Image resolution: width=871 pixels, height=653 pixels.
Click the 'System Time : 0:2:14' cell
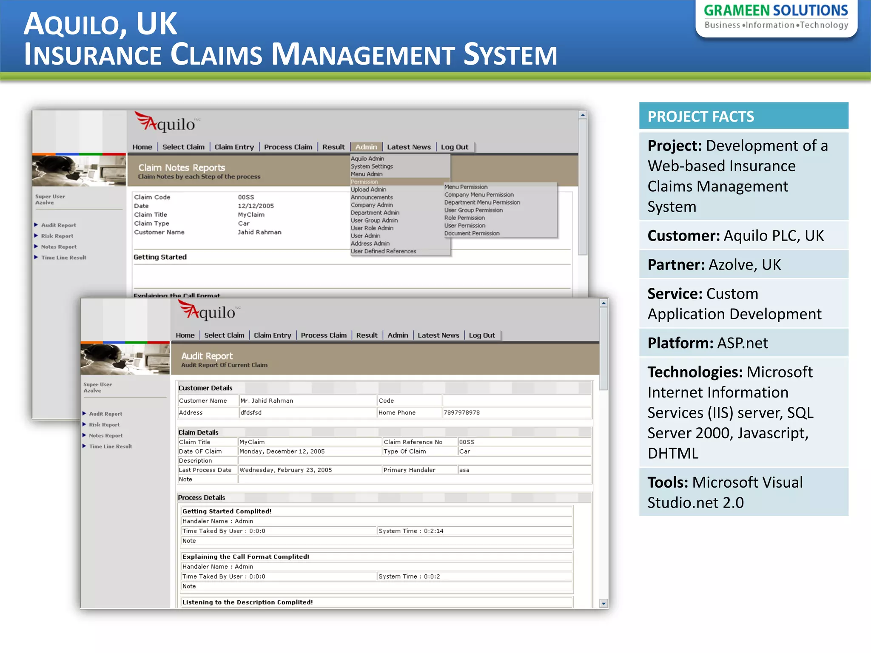475,531
